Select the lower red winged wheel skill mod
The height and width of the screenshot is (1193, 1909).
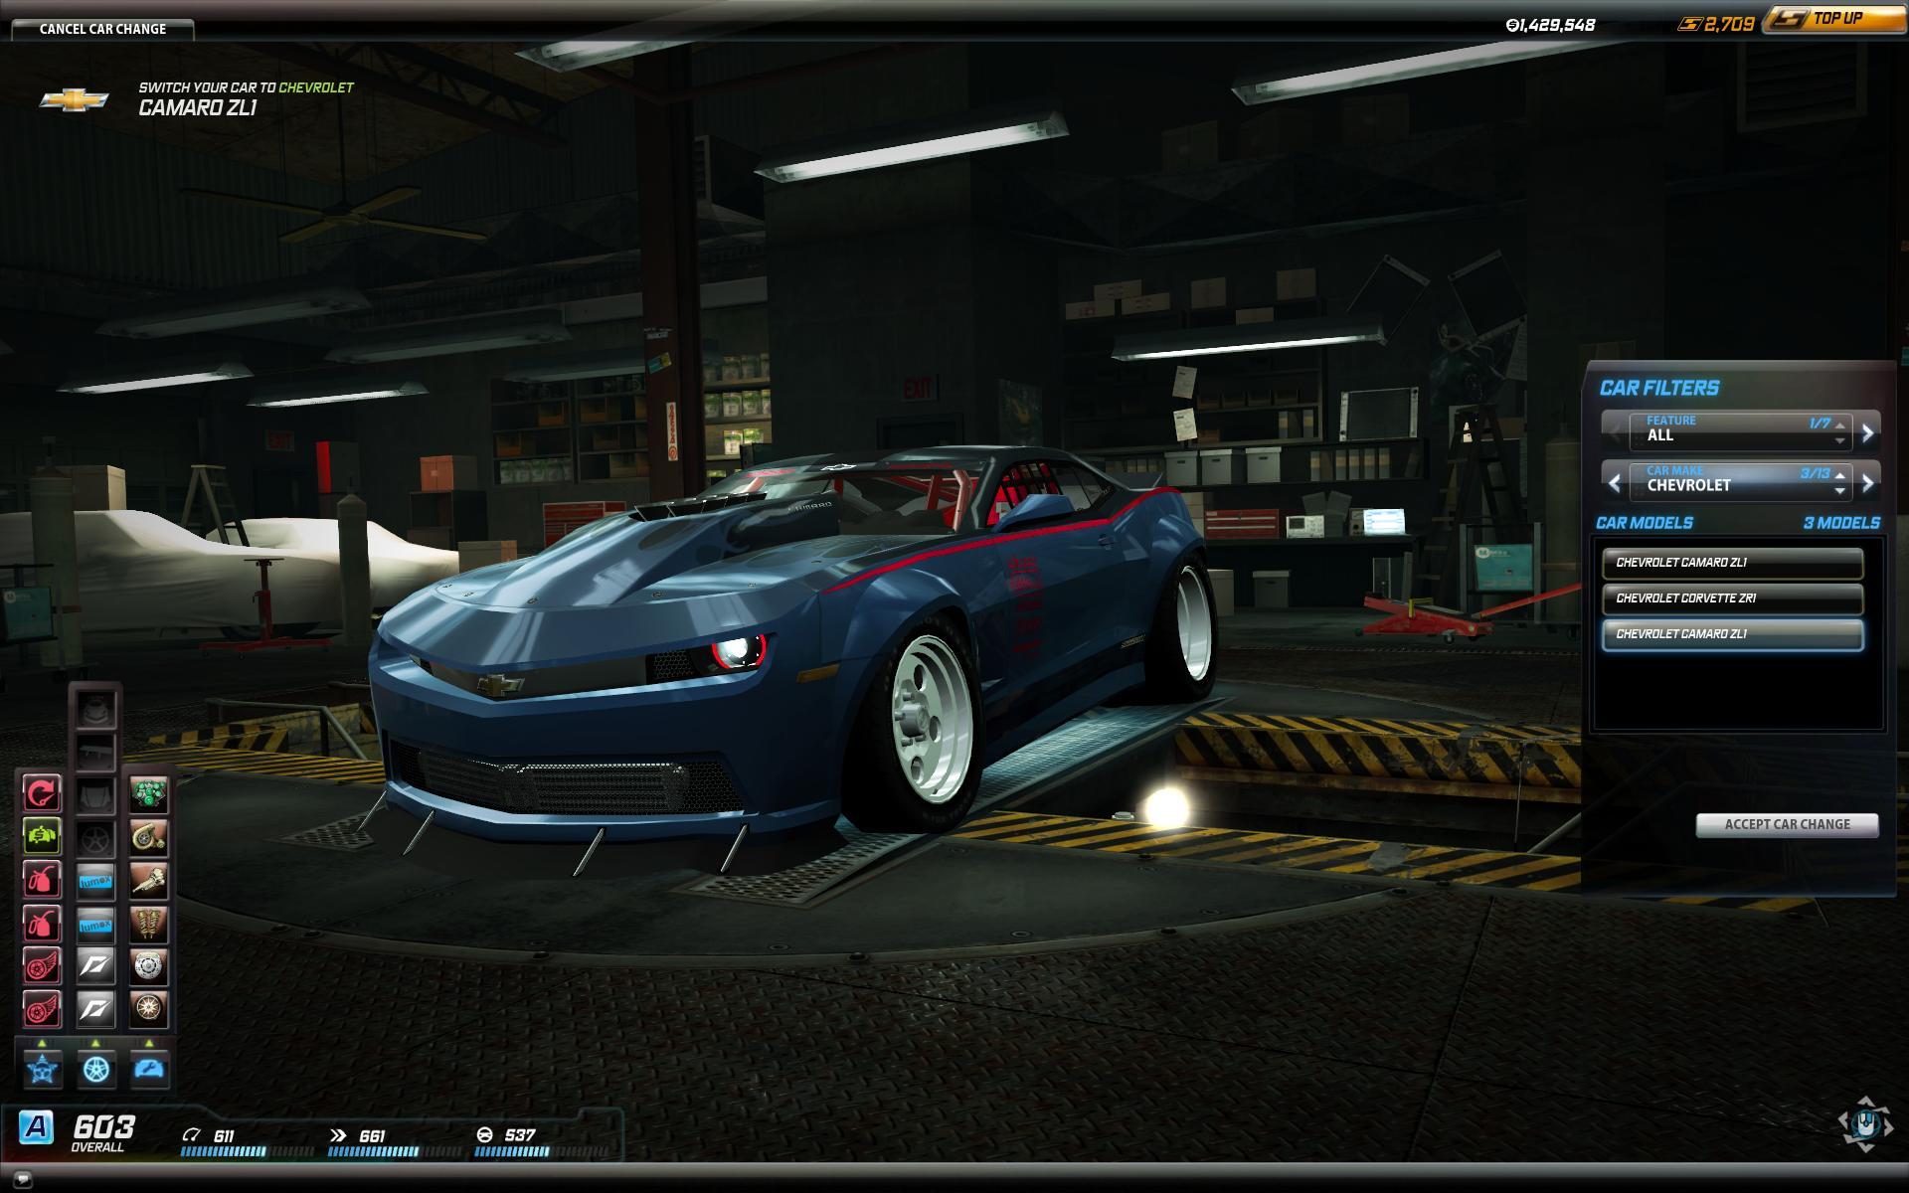tap(42, 1009)
